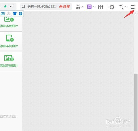Open the hamburger main menu icon
Viewport: 138px width, 131px height.
coord(133,7)
